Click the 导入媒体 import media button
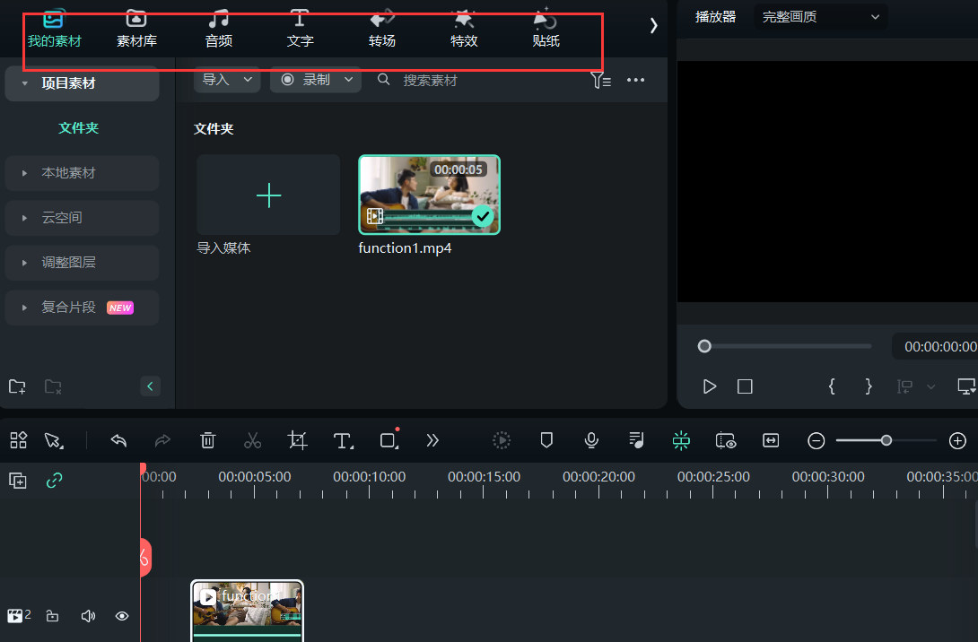The width and height of the screenshot is (978, 642). coord(268,195)
